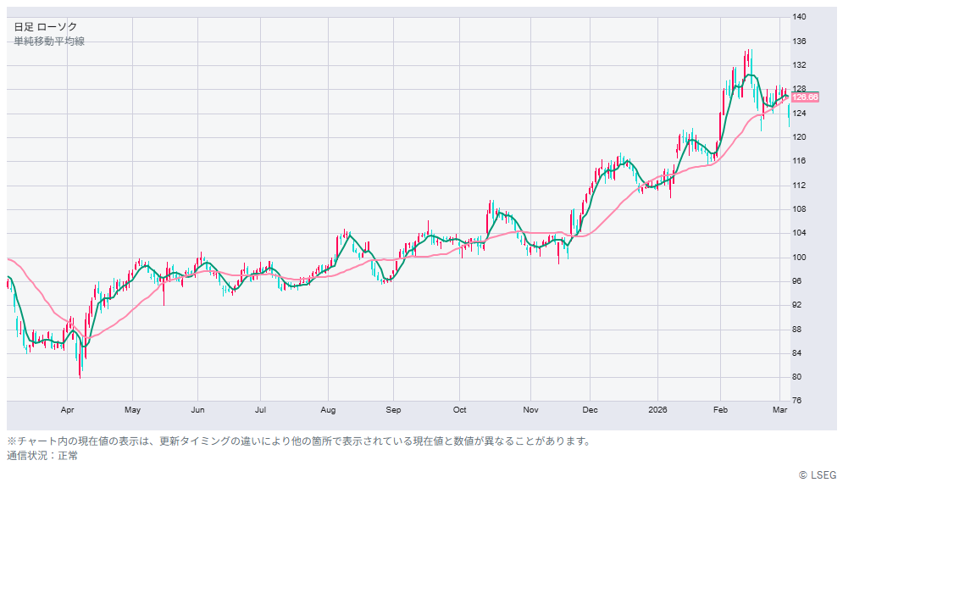Select the Oct label on the time axis

[x=459, y=410]
